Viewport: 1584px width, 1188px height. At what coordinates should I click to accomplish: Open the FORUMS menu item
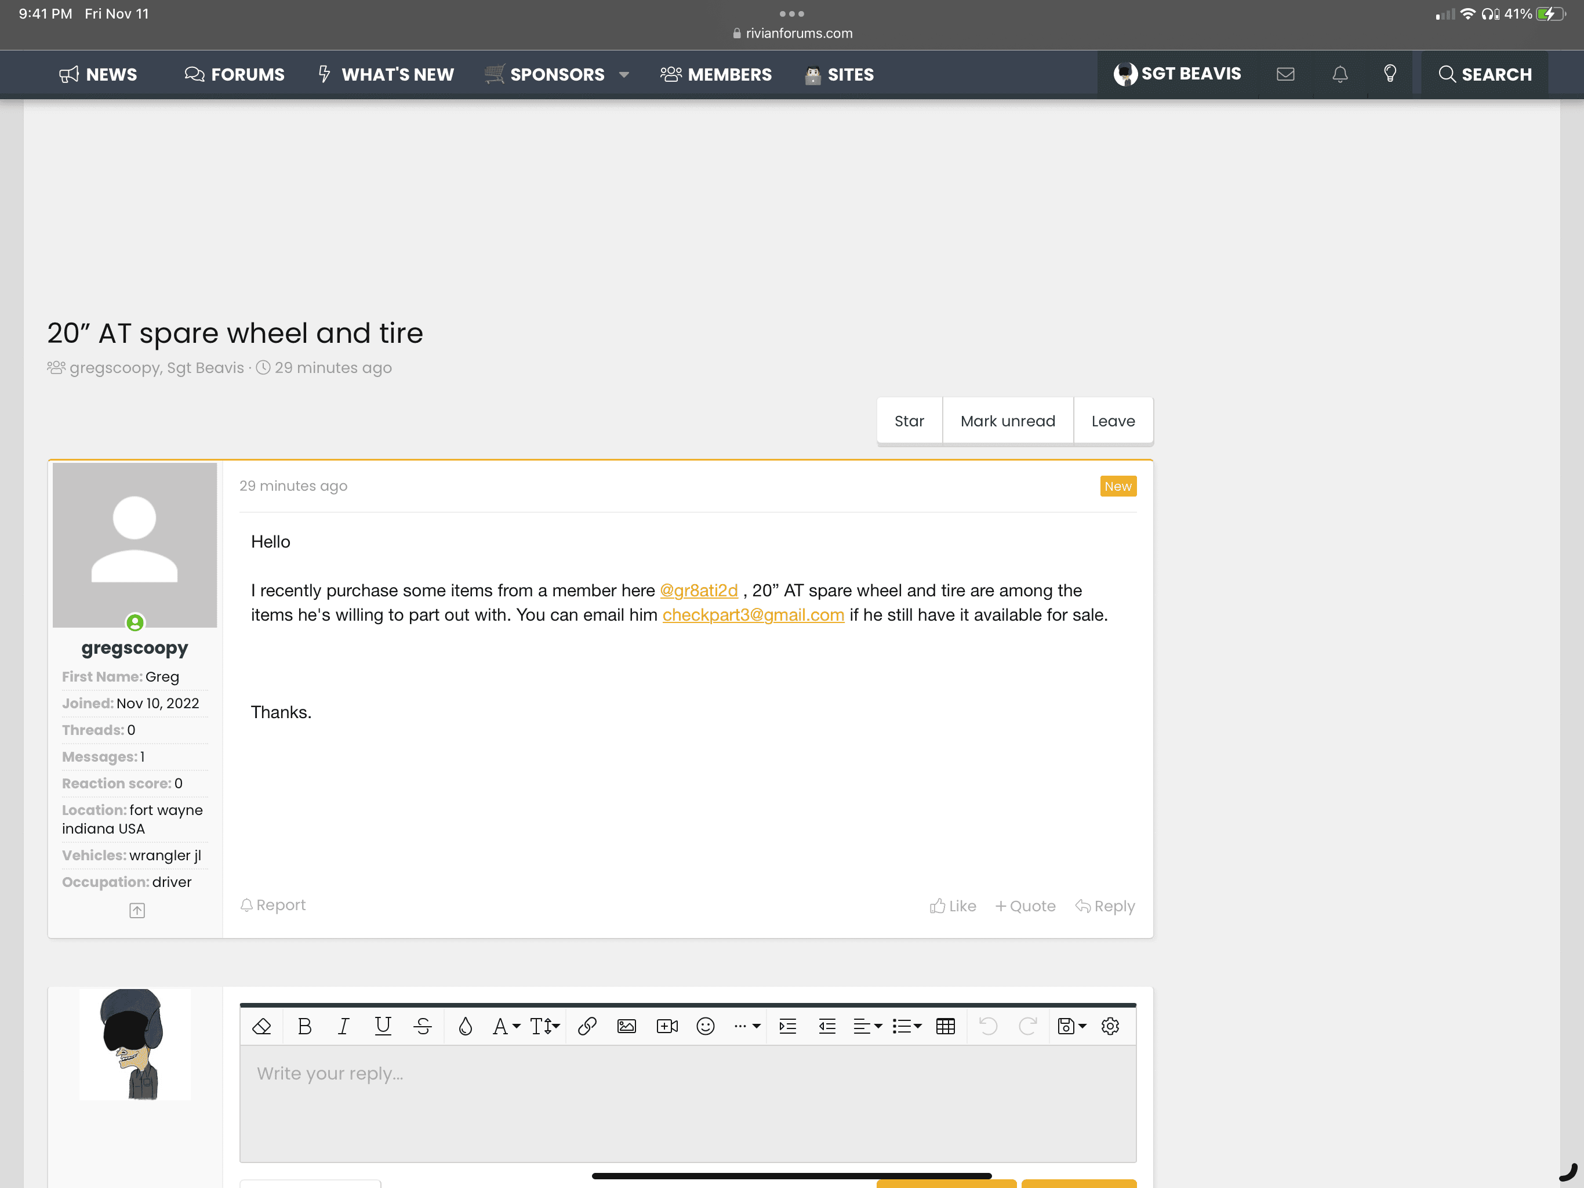[x=234, y=74]
